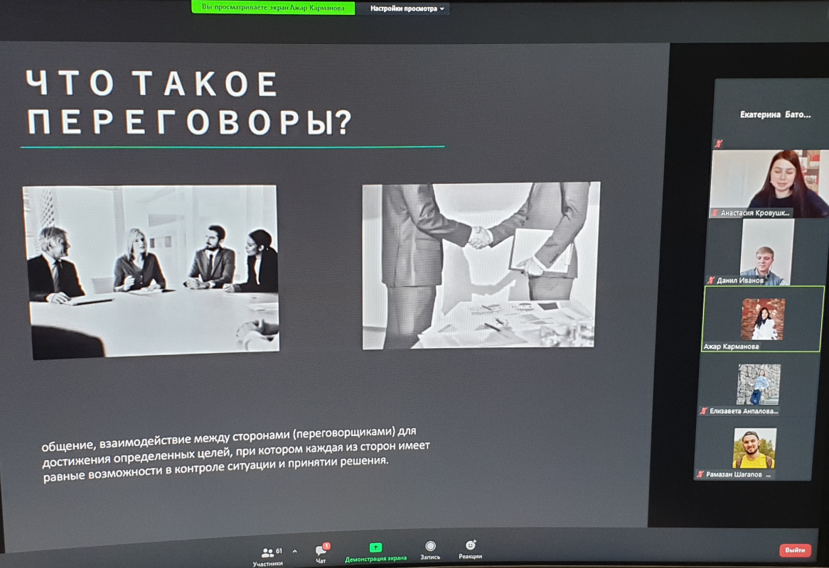
Task: Open the Участники participants panel
Action: pos(268,552)
